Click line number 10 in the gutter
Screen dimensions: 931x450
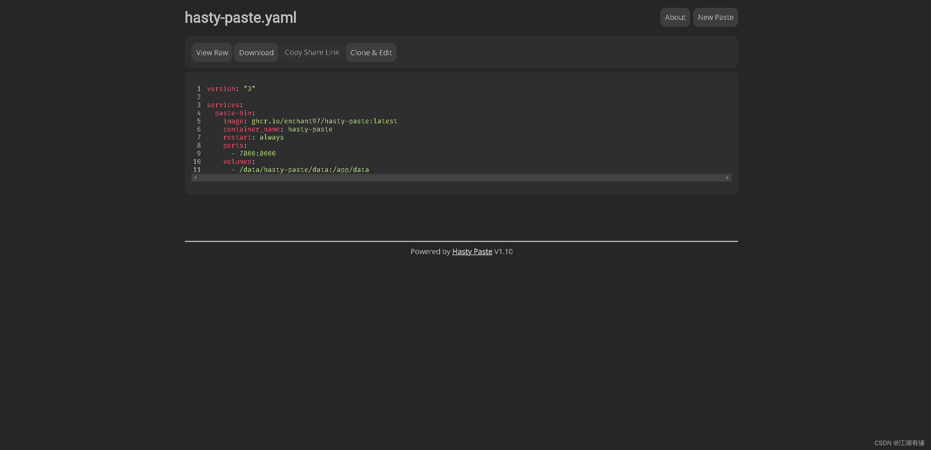click(x=197, y=162)
